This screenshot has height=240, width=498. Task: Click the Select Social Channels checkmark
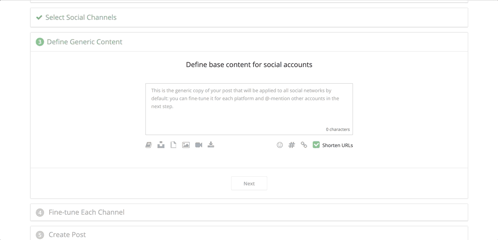pos(39,17)
